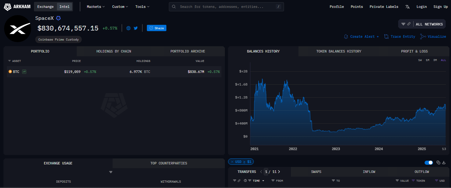Image resolution: width=451 pixels, height=188 pixels.
Task: Click the Create Alert bell icon
Action: [x=346, y=36]
